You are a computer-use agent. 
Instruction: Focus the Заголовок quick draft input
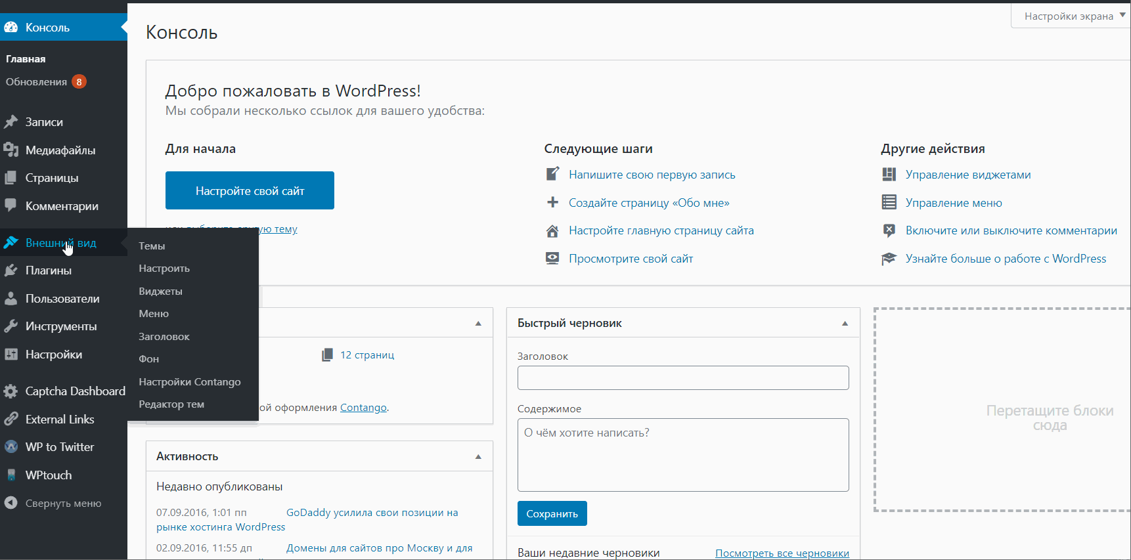[x=683, y=377]
